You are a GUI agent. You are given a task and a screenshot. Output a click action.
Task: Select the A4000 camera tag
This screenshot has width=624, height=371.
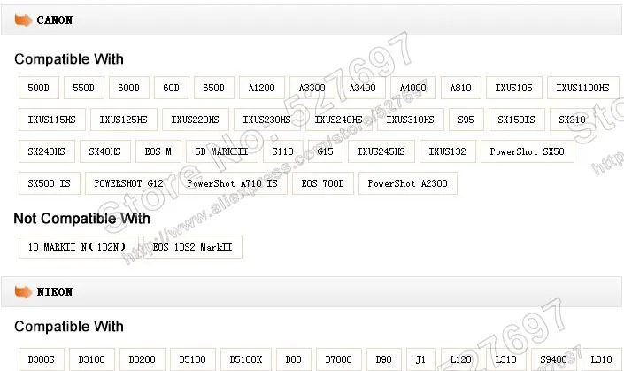coord(413,88)
